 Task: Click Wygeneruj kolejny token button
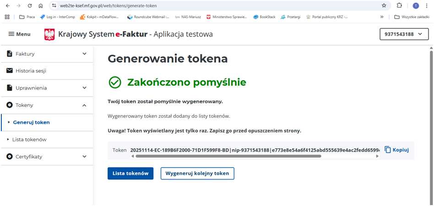tap(197, 174)
